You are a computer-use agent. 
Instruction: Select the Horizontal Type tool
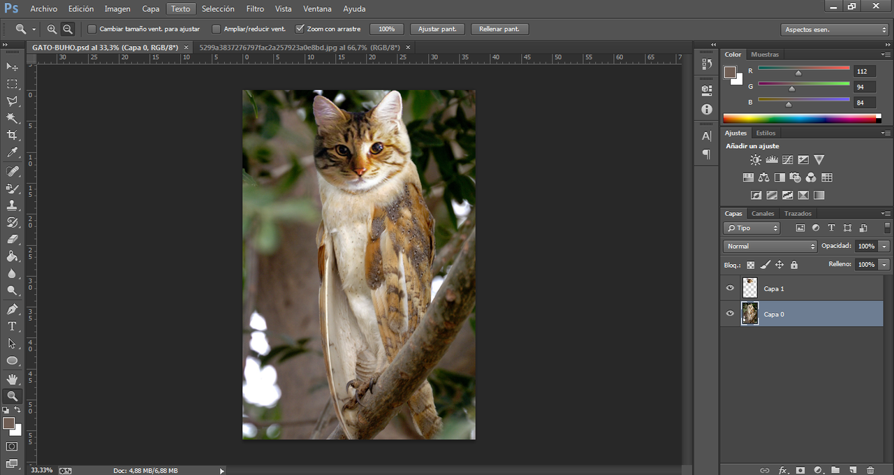(12, 326)
